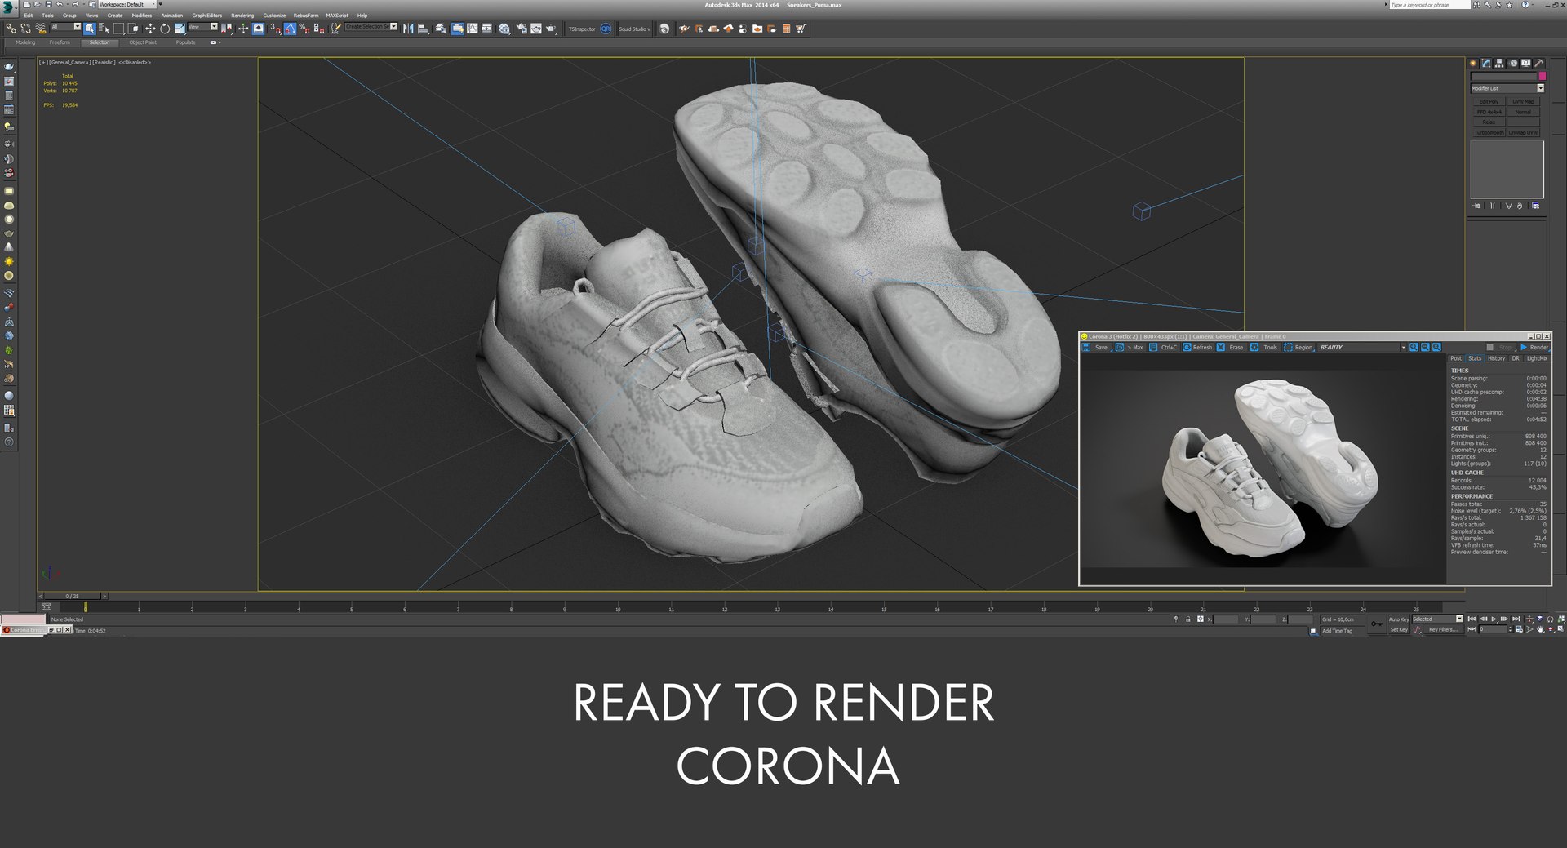Click the Pan View hand icon
1567x848 pixels.
point(1540,629)
